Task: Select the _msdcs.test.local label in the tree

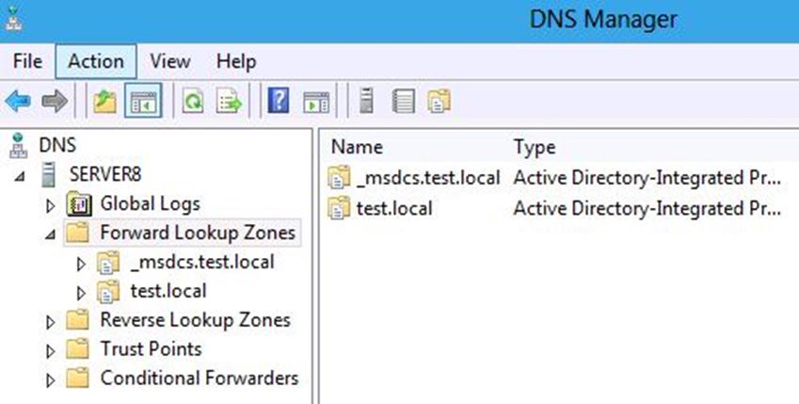Action: (202, 262)
